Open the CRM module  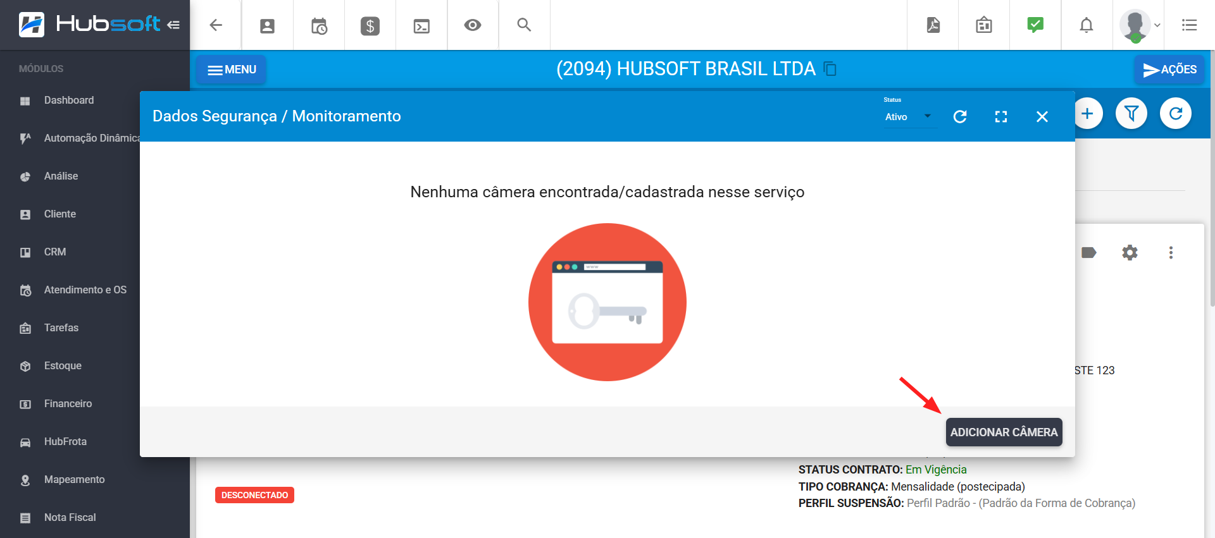click(x=70, y=252)
